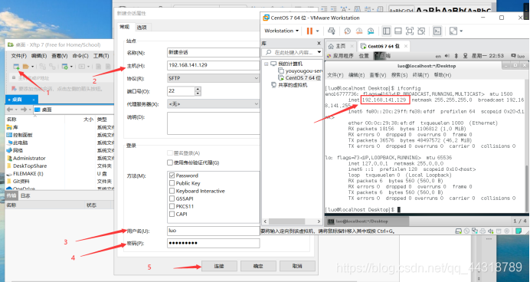Click the network adapter icon in VMware status bar

coord(475,231)
